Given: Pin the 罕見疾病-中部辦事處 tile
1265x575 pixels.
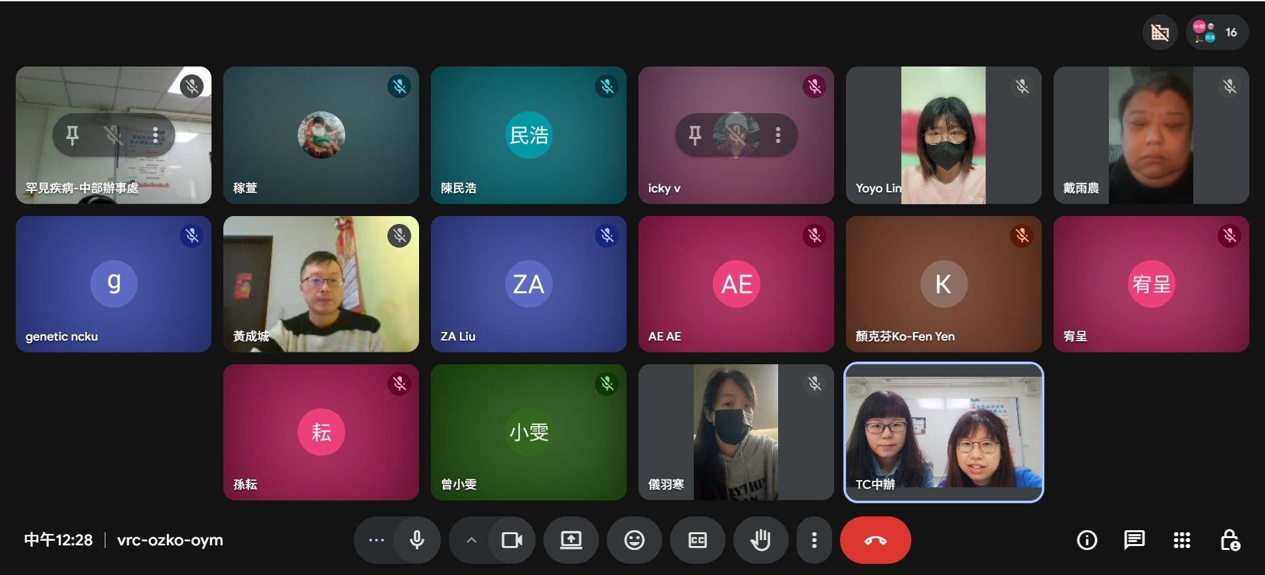Looking at the screenshot, I should click(x=72, y=135).
